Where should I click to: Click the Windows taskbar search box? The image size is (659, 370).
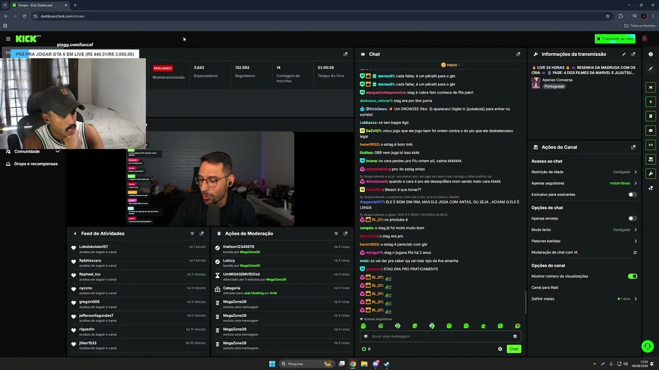pos(306,364)
